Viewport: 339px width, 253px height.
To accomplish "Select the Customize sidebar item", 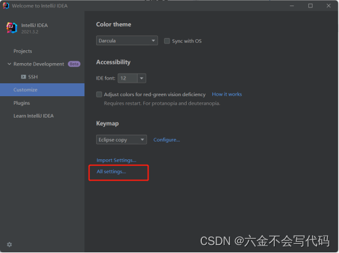I will (42, 90).
